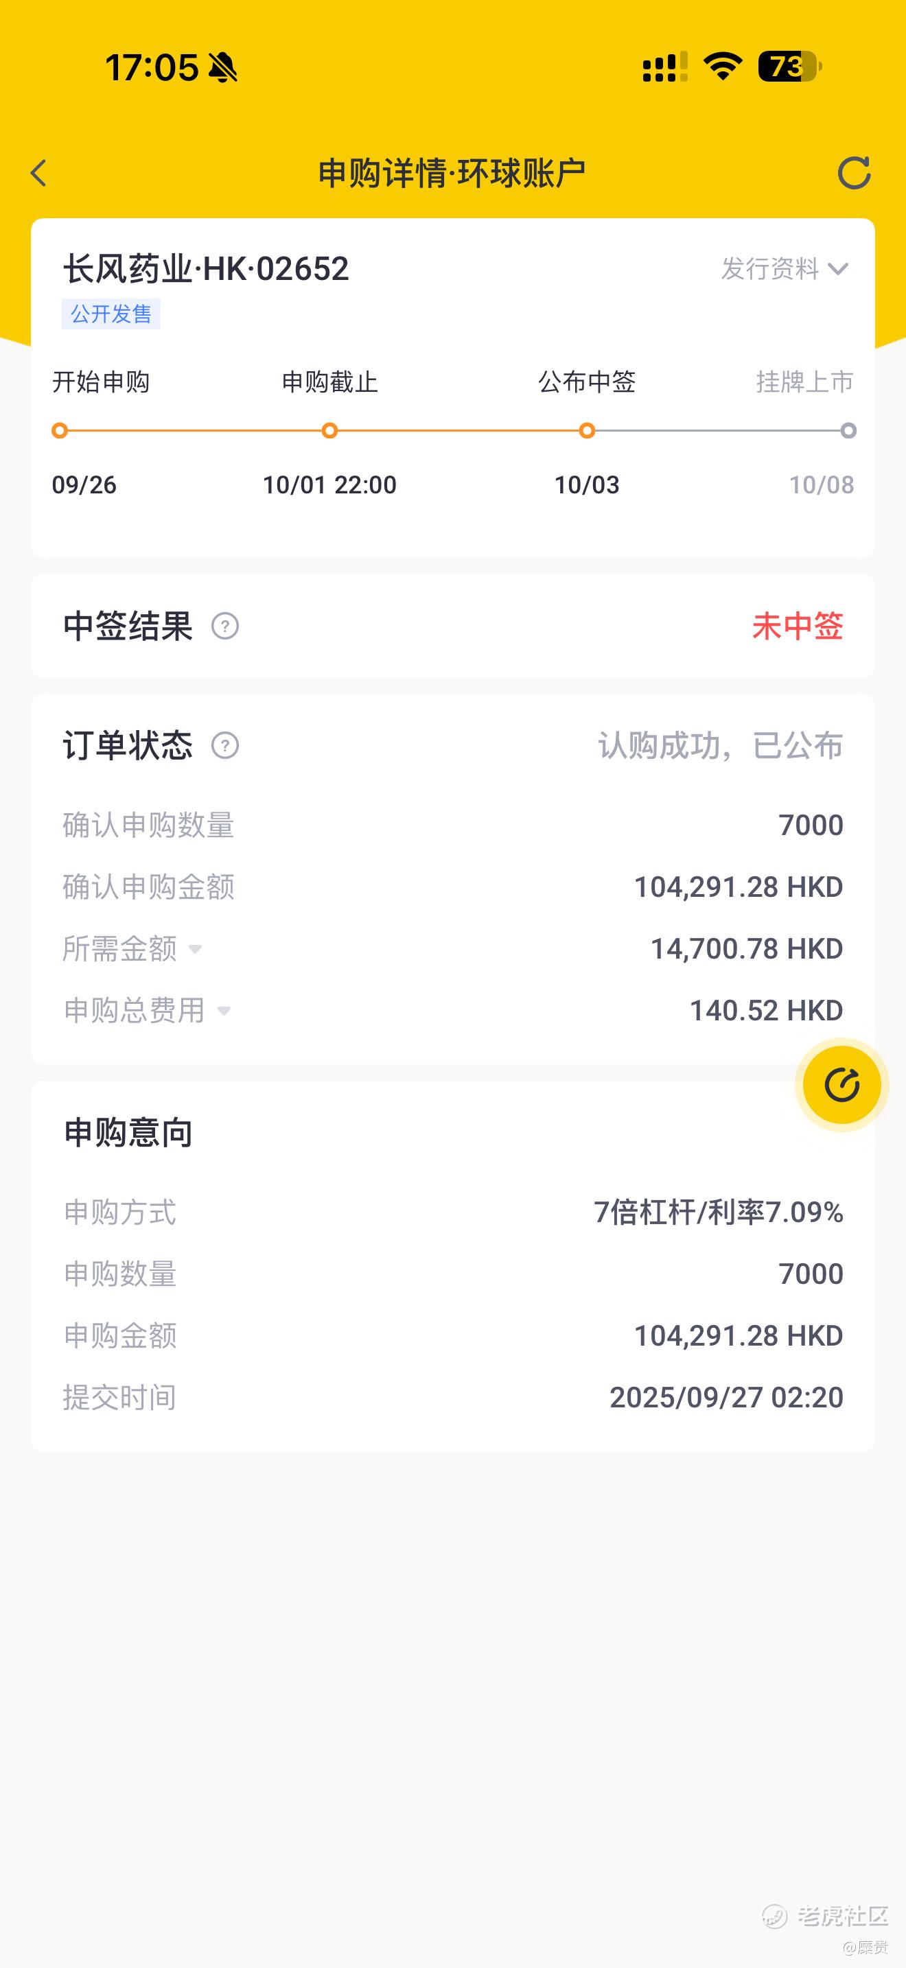Tap the 老虎社区 watermark logo
Screen dimensions: 906x1968
click(x=825, y=1916)
